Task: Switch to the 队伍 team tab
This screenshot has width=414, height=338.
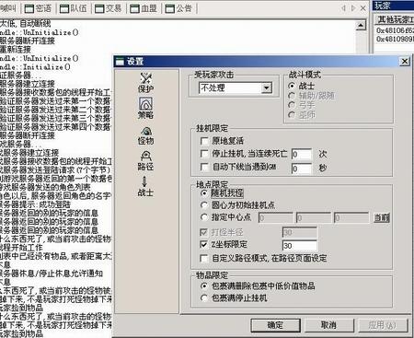Action: 73,8
